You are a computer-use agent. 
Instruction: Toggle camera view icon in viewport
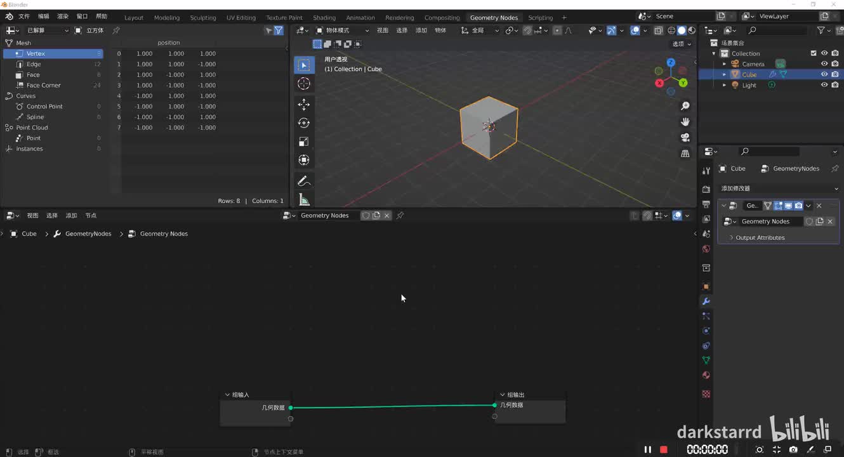[x=685, y=137]
